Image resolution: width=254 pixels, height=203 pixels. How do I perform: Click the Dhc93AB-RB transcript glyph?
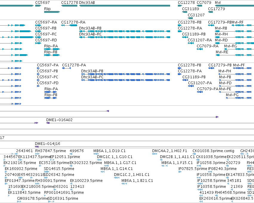tap(124, 31)
